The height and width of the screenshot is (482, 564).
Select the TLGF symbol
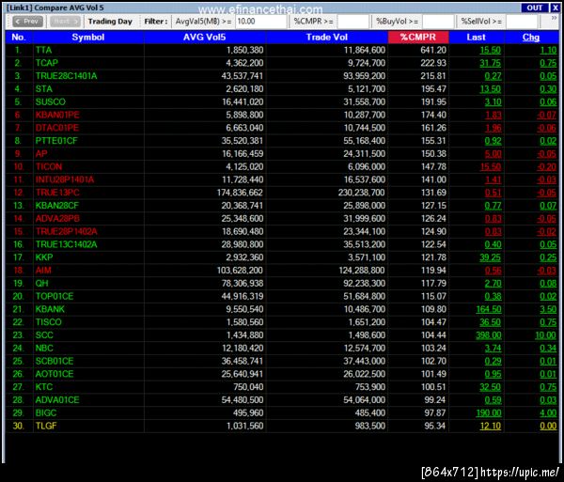(x=46, y=426)
